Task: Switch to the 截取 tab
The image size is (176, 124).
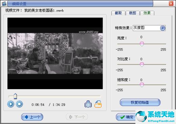Action: [x=118, y=13]
